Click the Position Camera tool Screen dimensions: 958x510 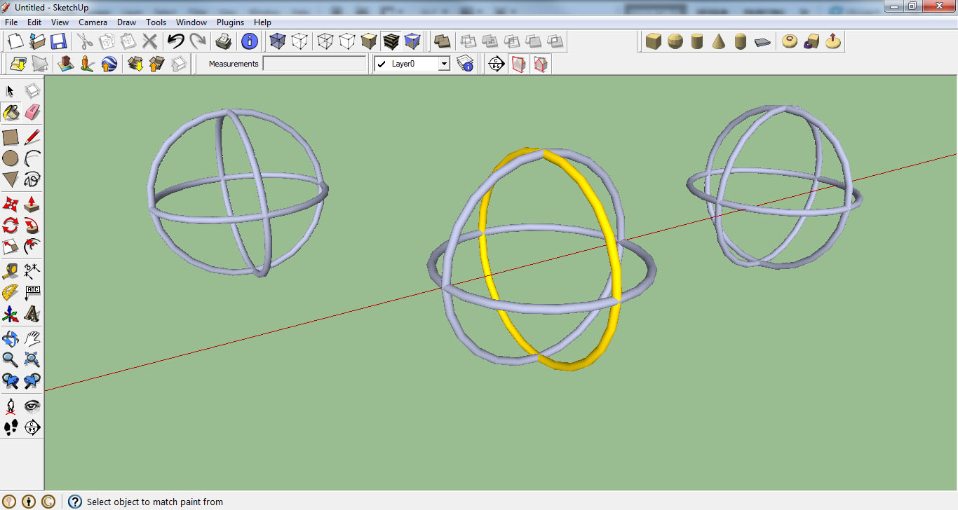pyautogui.click(x=10, y=406)
